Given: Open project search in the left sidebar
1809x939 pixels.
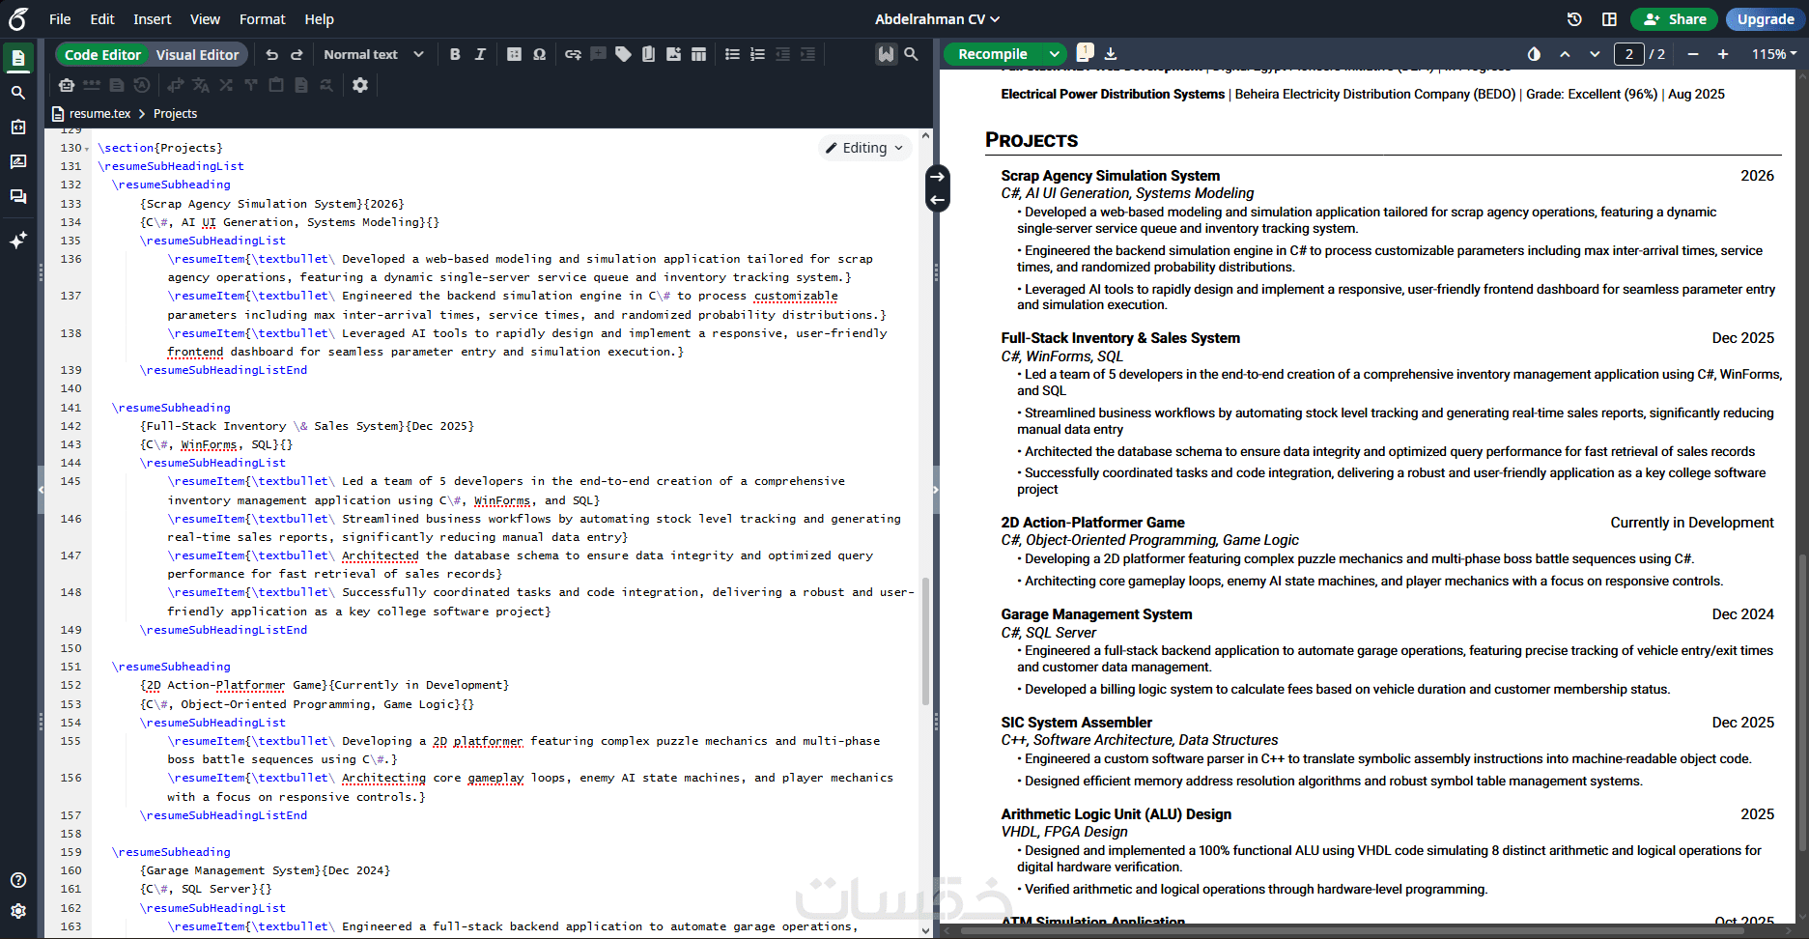Looking at the screenshot, I should click(x=18, y=93).
